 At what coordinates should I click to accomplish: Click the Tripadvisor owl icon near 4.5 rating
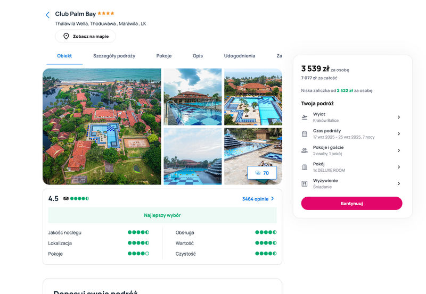(65, 198)
